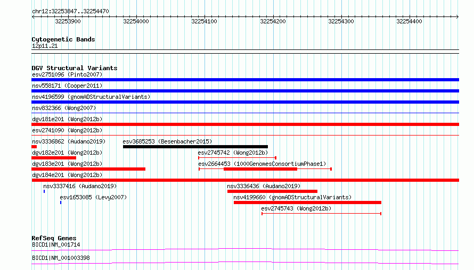Image resolution: width=474 pixels, height=270 pixels.
Task: Open the BICD1|NM_001714 gene label
Action: point(56,244)
